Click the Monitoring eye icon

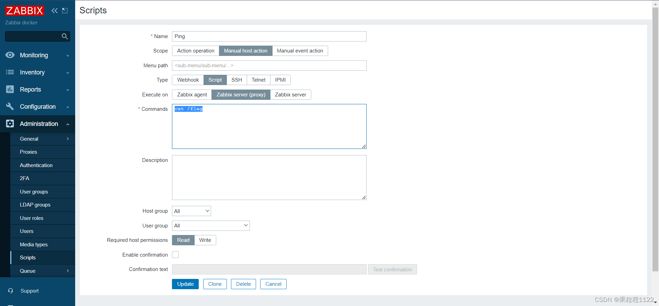(10, 55)
